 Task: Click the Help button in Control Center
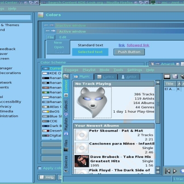pyautogui.click(x=47, y=177)
